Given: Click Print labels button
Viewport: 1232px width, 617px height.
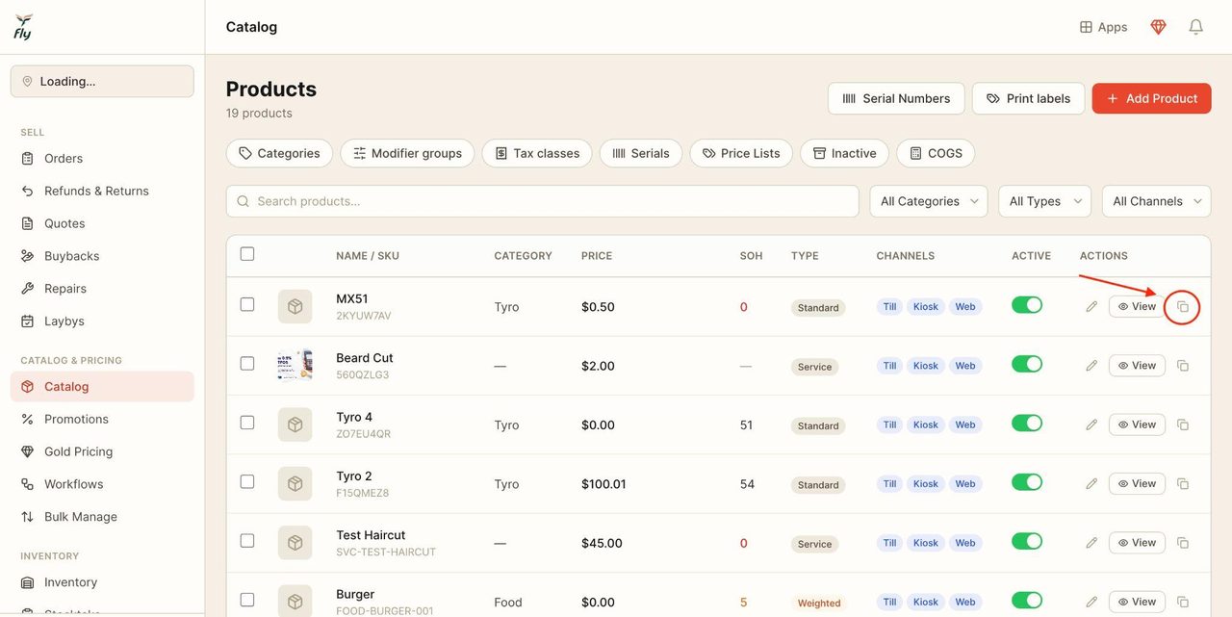Looking at the screenshot, I should point(1028,98).
